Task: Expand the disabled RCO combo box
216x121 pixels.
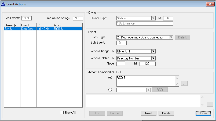Action: coord(148,90)
